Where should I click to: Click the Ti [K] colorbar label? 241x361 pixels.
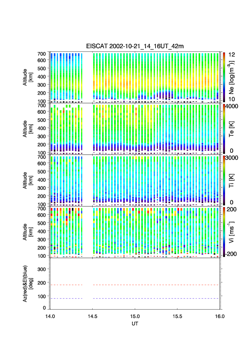tap(232, 180)
